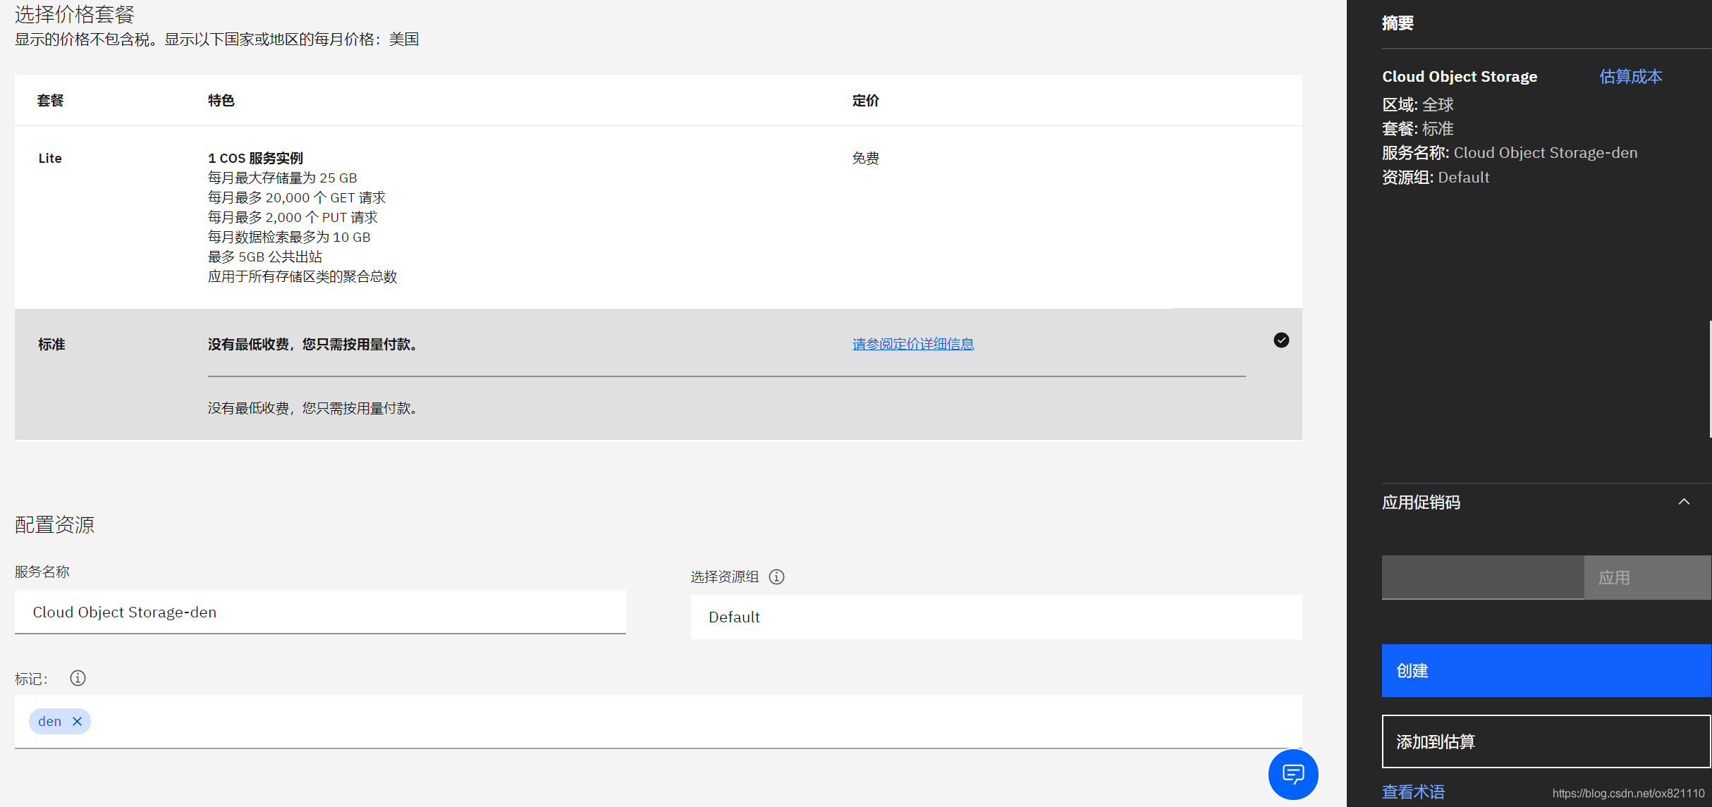Click the checkmark on 标准 plan row
1712x807 pixels.
1281,340
